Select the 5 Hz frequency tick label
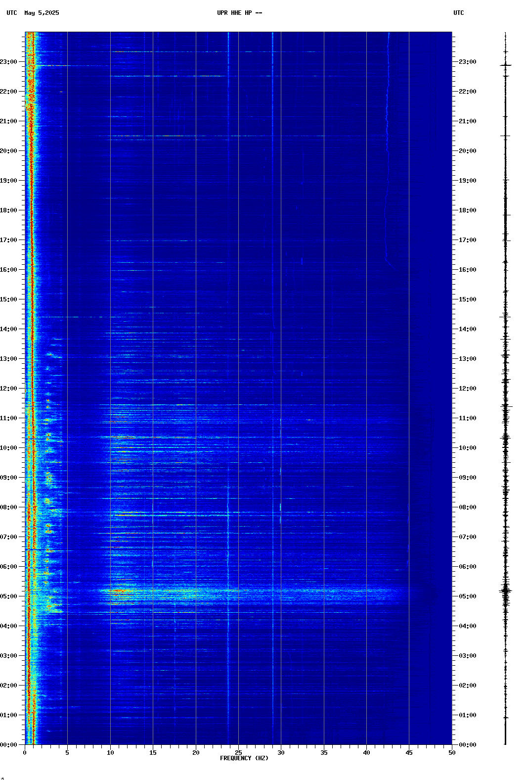This screenshot has height=784, width=527. [x=67, y=753]
